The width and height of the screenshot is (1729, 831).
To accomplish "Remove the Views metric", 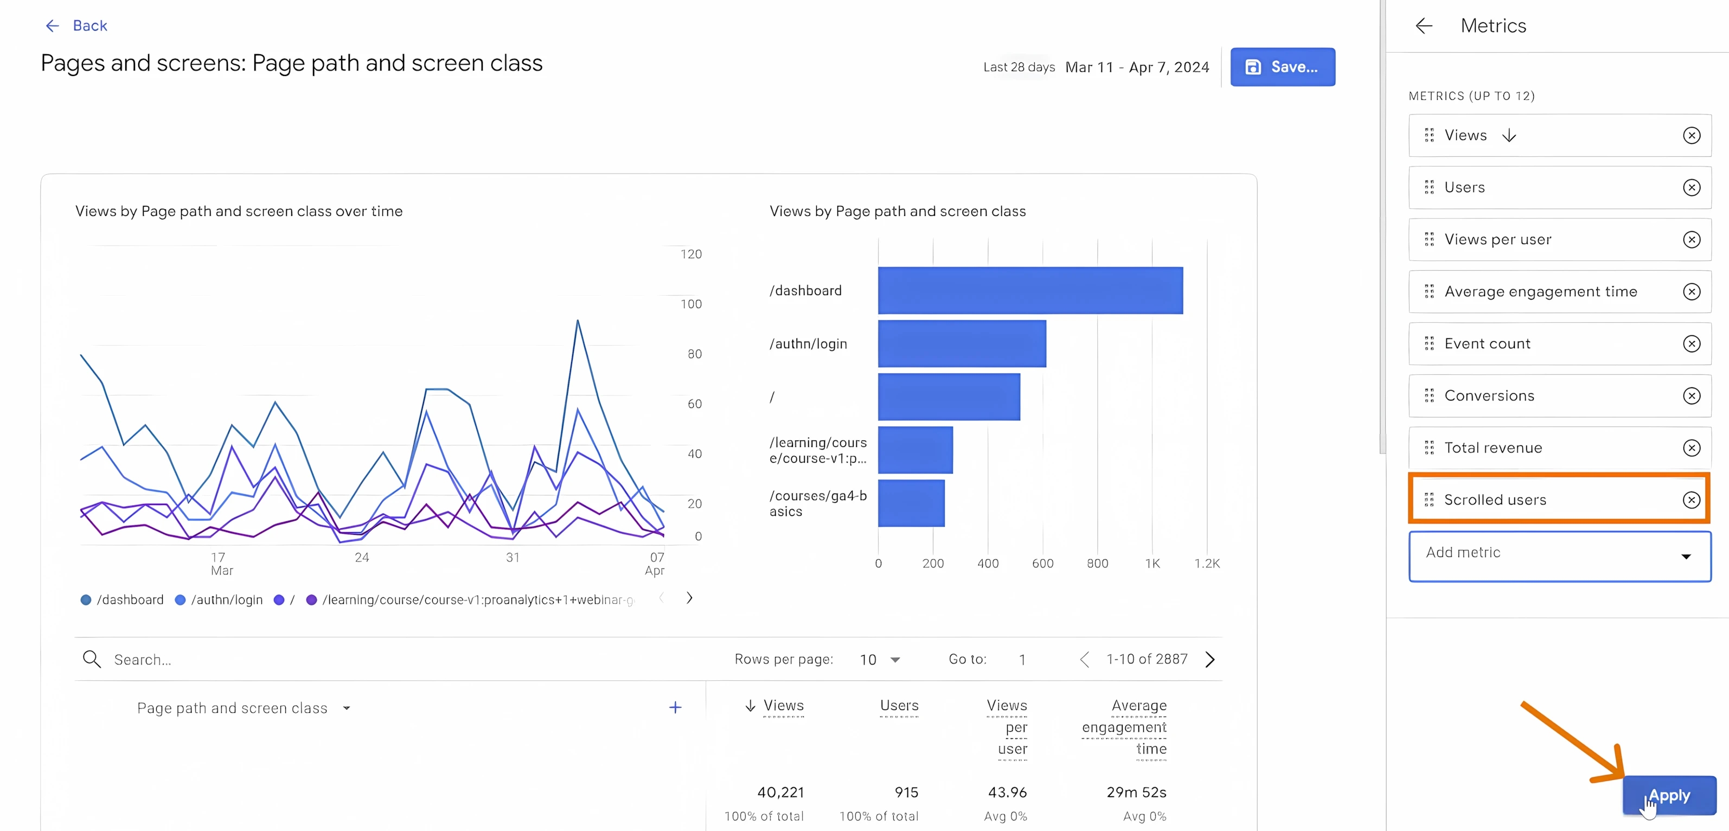I will (x=1692, y=135).
